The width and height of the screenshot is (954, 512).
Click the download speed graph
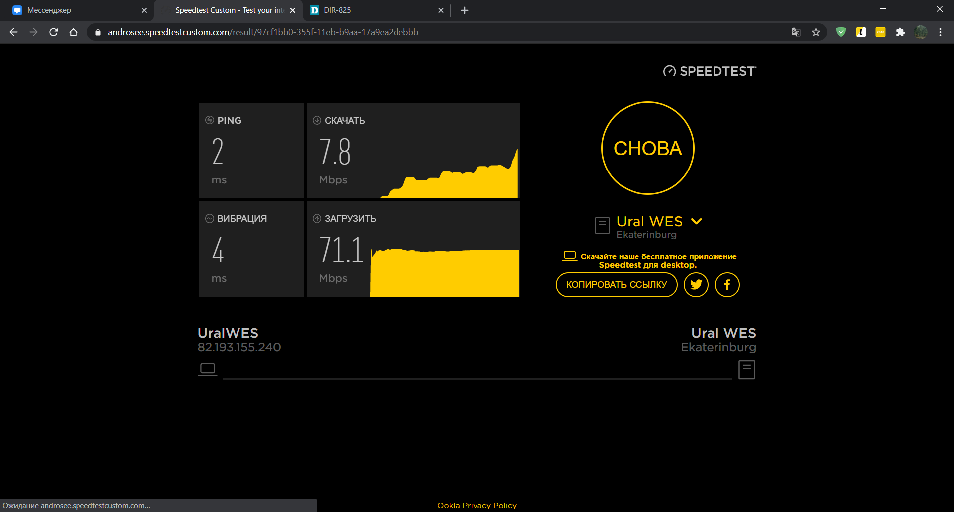pos(449,173)
